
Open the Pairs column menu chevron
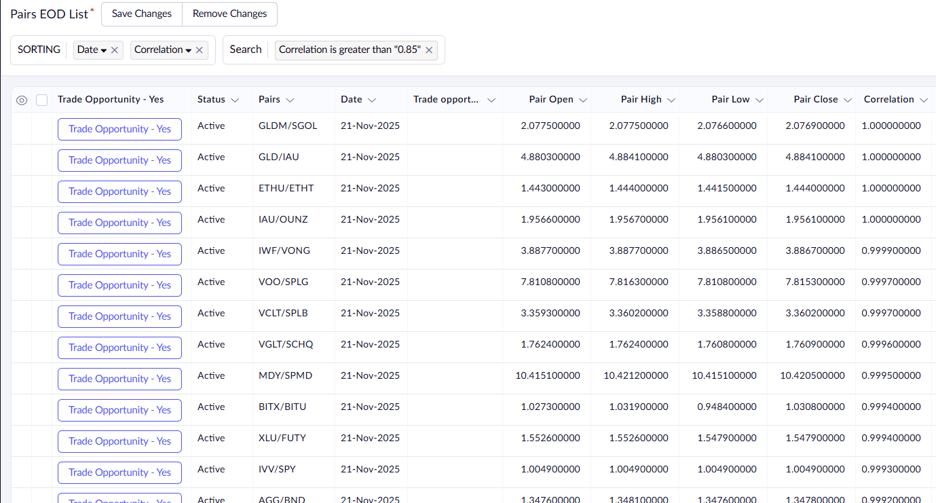tap(290, 100)
